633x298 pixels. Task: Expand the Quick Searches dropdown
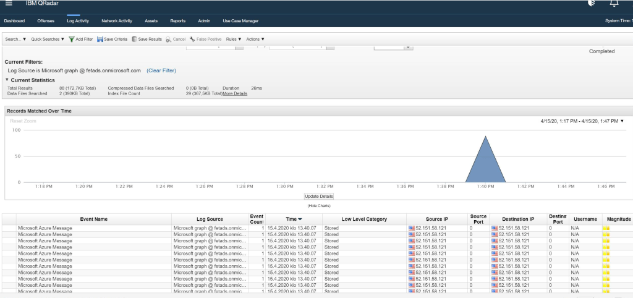[x=48, y=39]
